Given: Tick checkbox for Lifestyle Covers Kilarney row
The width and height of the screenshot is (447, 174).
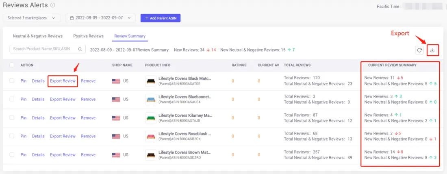Looking at the screenshot, I should point(12,117).
